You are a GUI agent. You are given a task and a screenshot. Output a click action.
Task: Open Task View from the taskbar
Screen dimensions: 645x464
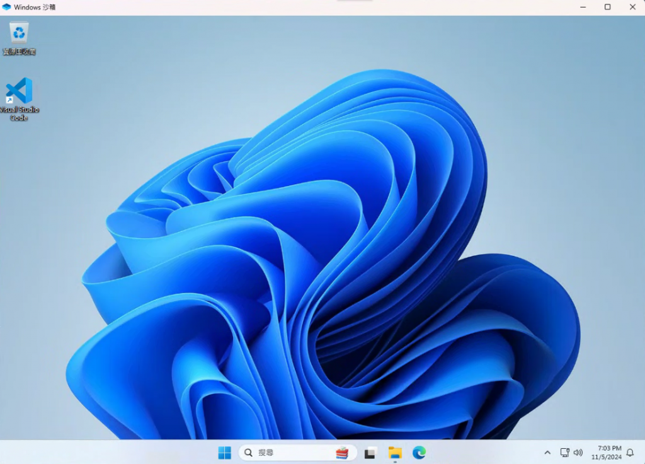pos(370,453)
